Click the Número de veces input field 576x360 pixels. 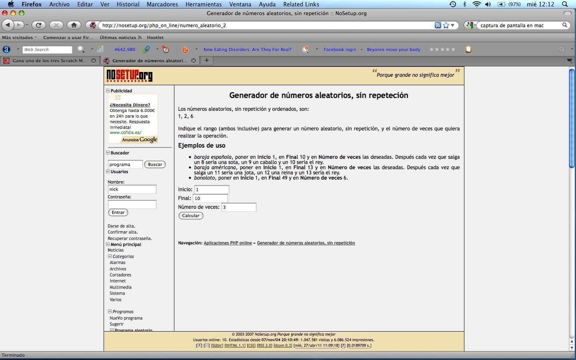(239, 207)
